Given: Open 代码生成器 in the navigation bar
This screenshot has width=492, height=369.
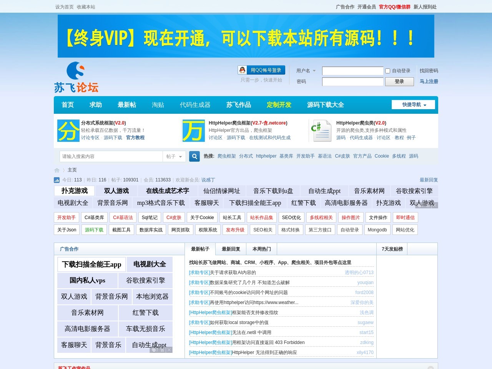Looking at the screenshot, I should [195, 105].
